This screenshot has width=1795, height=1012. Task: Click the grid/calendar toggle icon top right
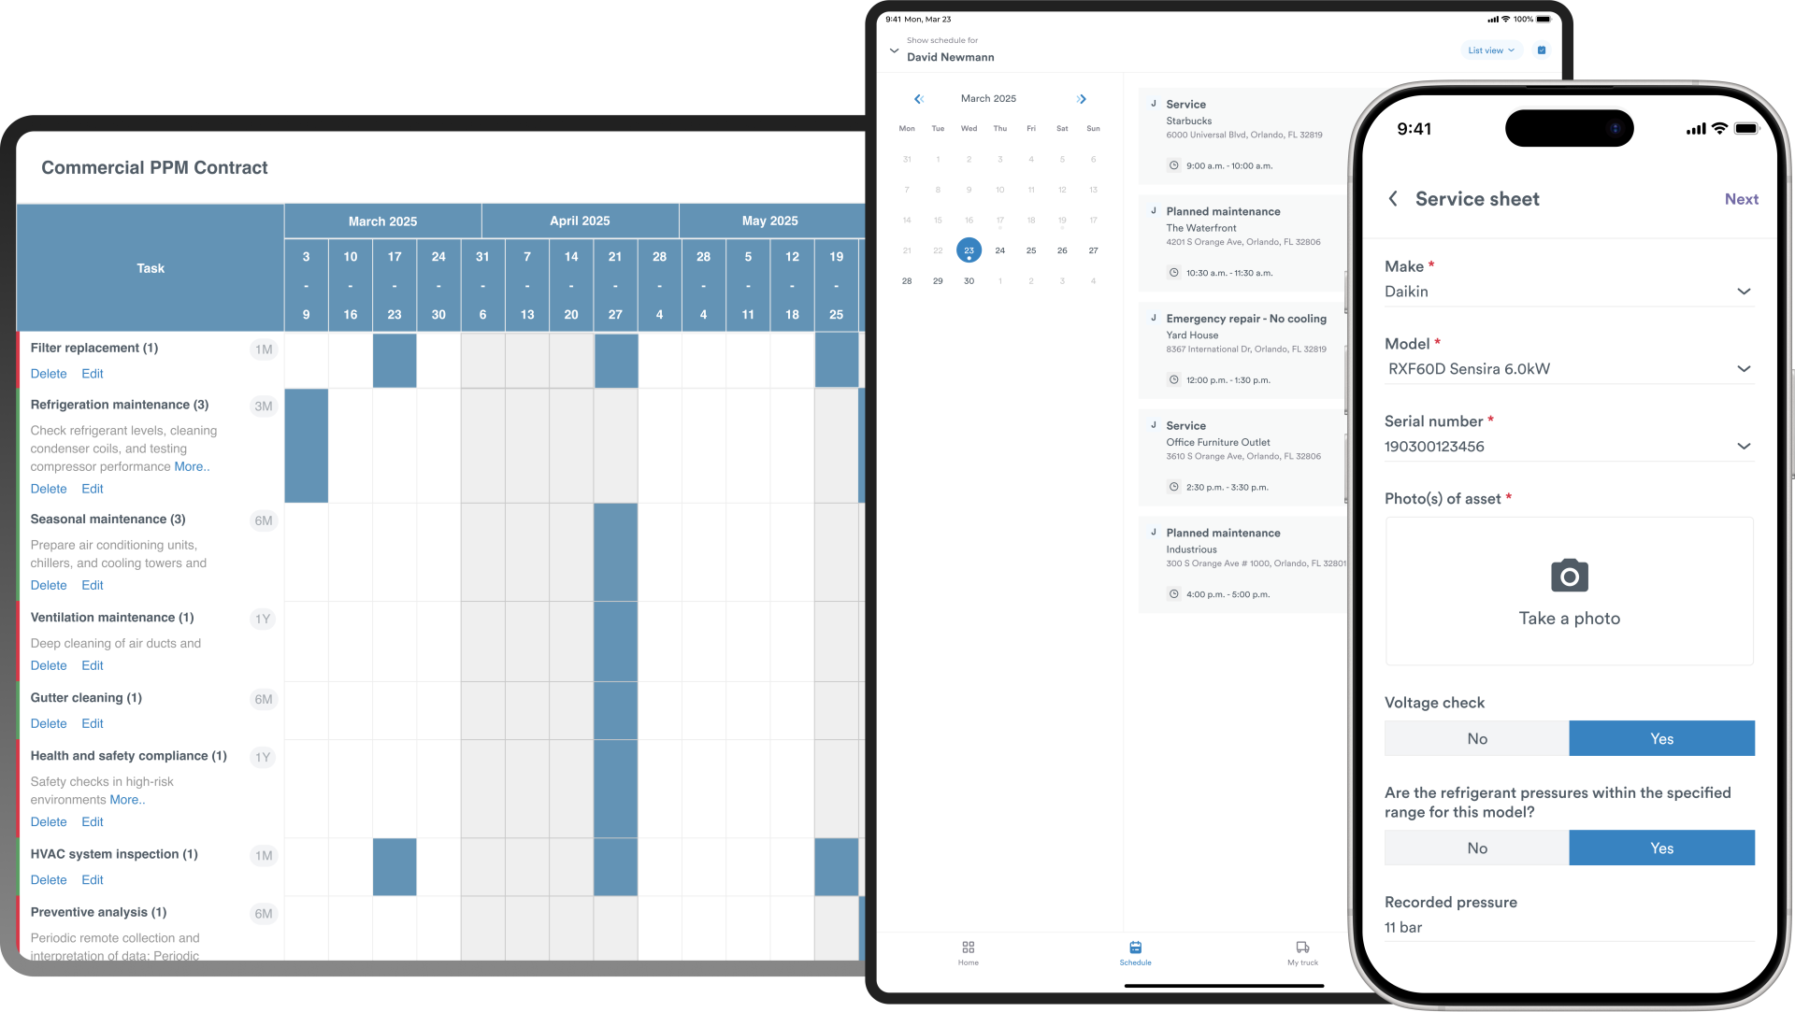[x=1541, y=50]
